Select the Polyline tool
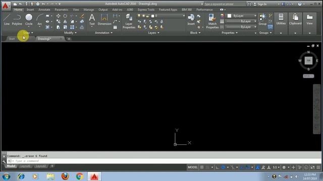The width and height of the screenshot is (323, 181). pyautogui.click(x=17, y=20)
